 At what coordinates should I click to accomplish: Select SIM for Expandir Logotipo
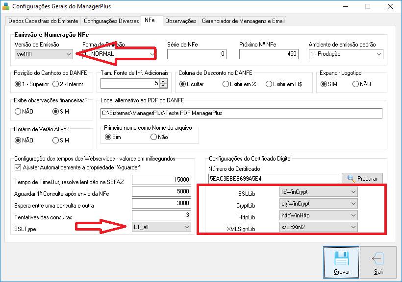coord(329,84)
